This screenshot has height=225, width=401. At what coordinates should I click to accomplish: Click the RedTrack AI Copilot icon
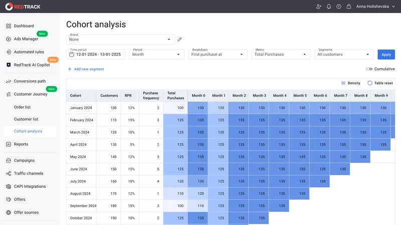pos(9,65)
